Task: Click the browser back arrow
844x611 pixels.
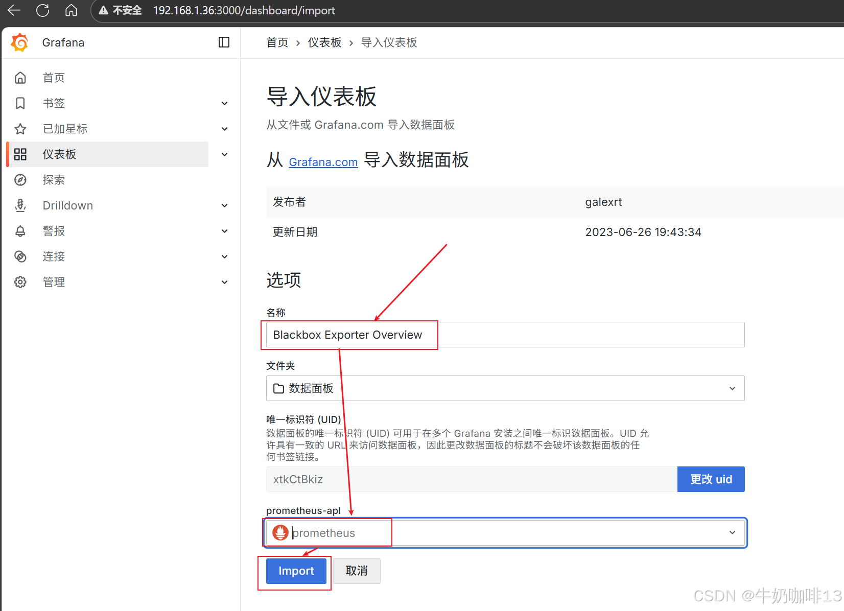Action: click(x=14, y=10)
